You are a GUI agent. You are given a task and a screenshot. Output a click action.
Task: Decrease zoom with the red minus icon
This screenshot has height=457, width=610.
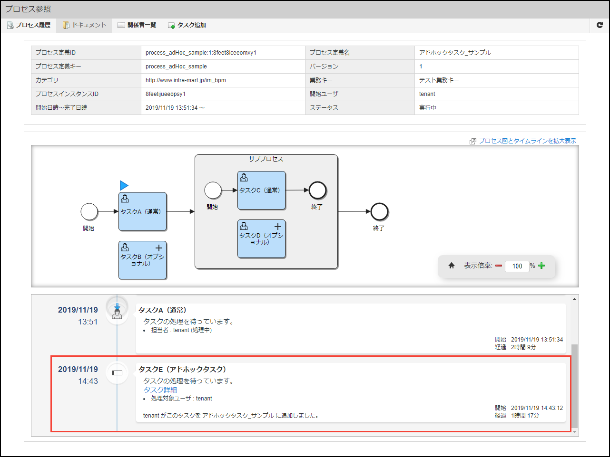coord(499,266)
